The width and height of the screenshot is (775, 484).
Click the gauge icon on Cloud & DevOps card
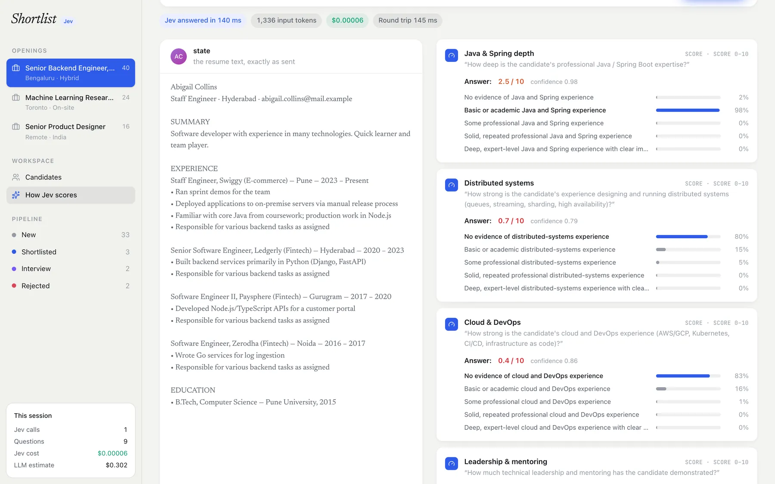coord(451,324)
